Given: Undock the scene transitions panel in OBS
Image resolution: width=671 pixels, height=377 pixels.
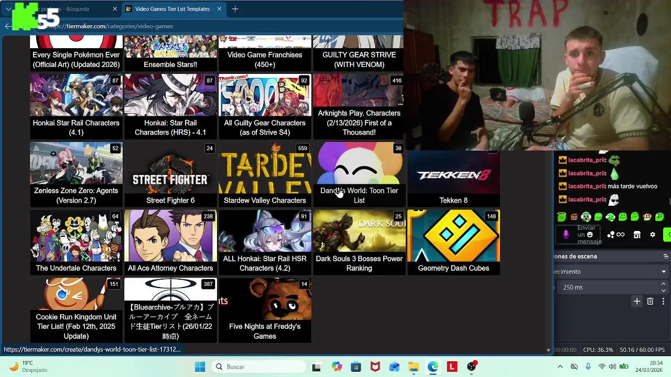Looking at the screenshot, I should pos(666,257).
